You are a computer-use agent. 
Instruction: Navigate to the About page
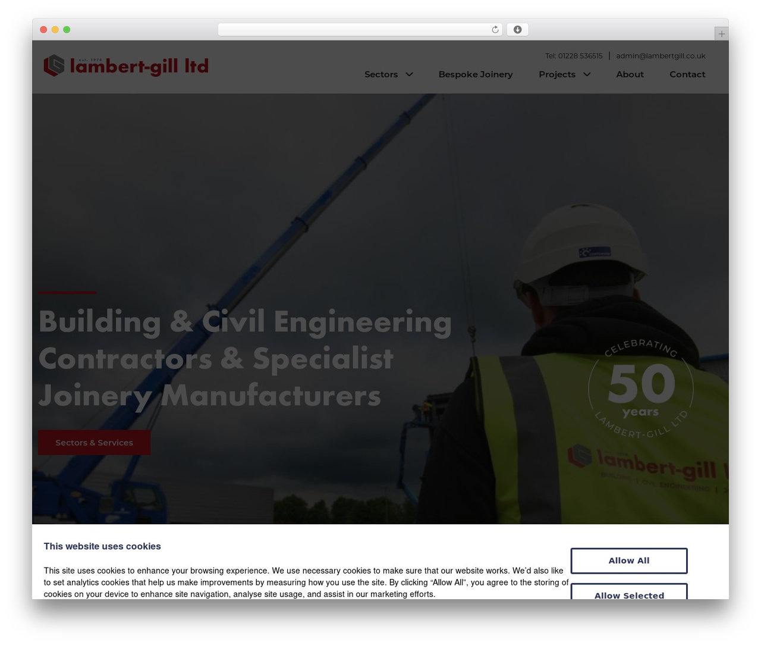pos(630,74)
